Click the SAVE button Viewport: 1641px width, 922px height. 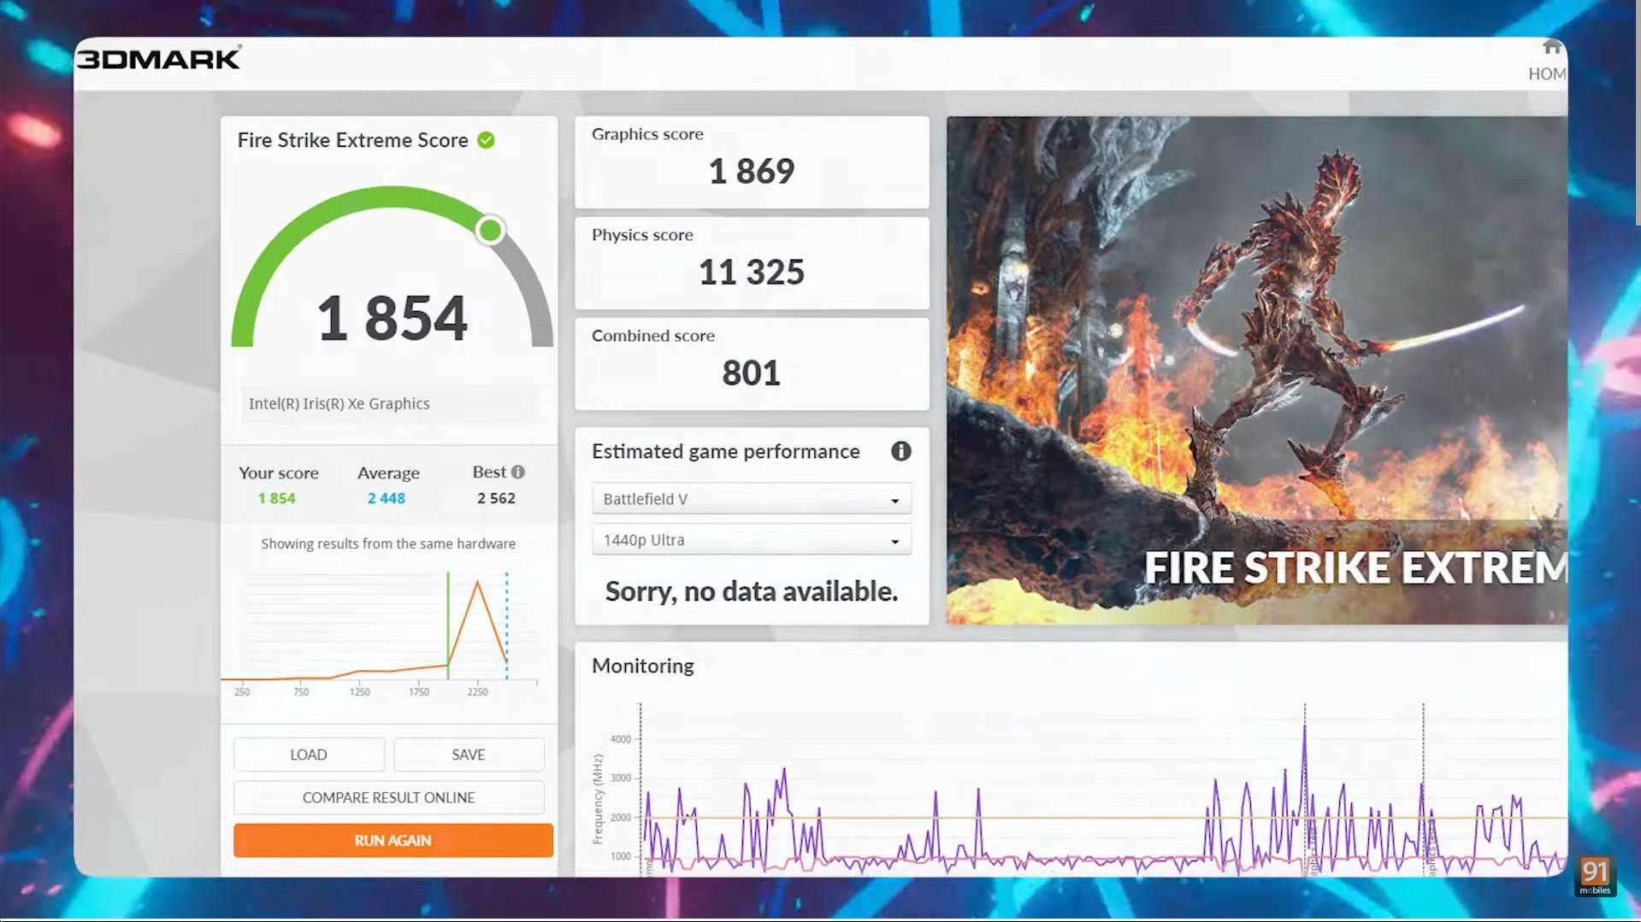point(469,755)
